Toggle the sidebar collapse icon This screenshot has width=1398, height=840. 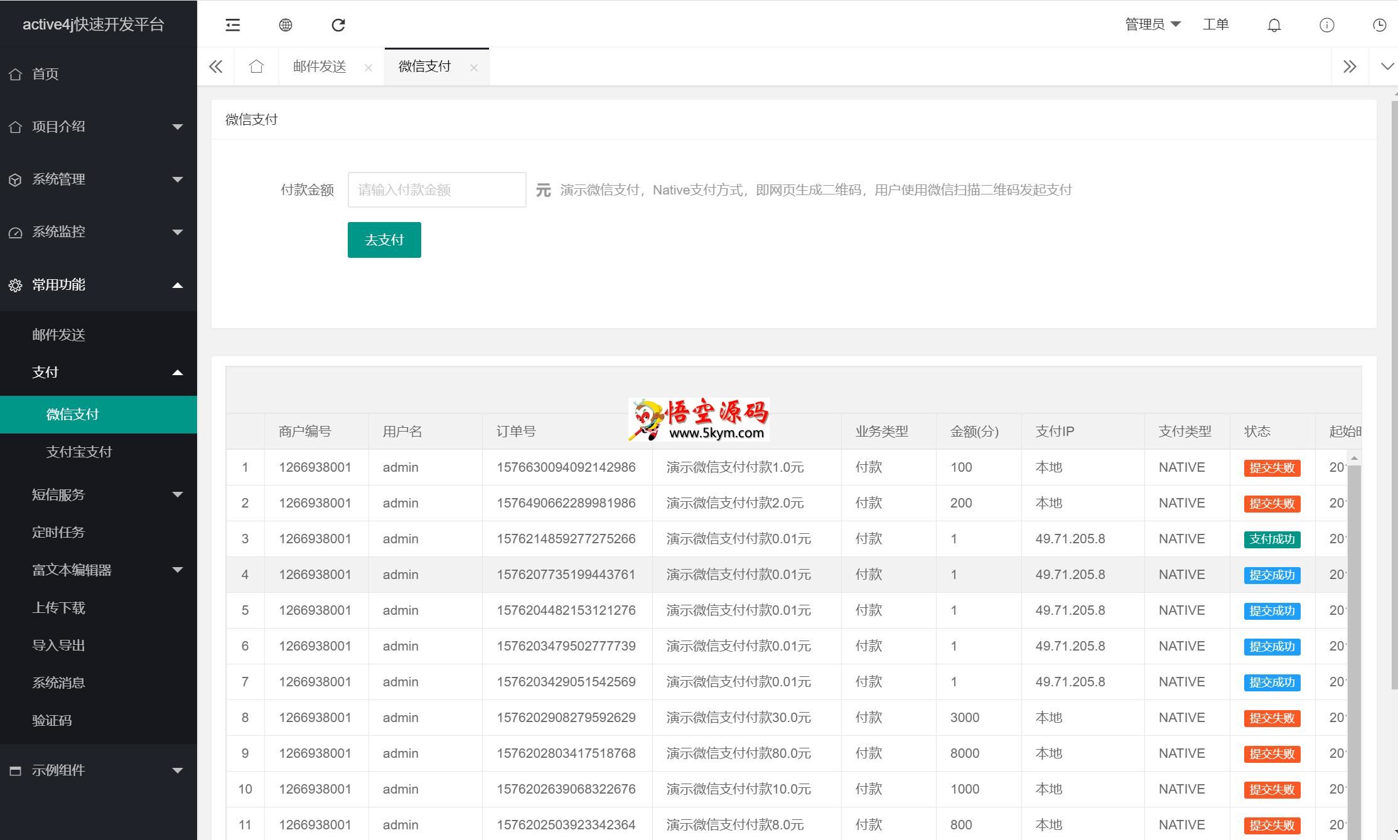233,25
